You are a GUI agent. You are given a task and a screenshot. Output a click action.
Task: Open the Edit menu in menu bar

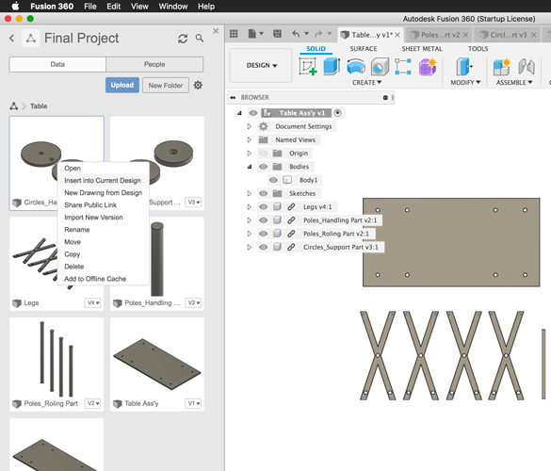tap(114, 7)
